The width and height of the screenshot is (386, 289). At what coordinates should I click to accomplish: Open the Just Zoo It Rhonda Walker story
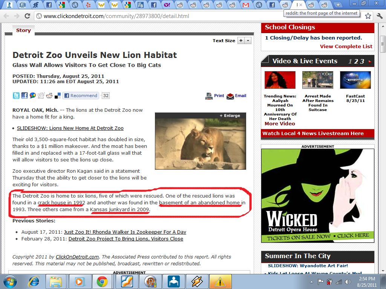125,232
